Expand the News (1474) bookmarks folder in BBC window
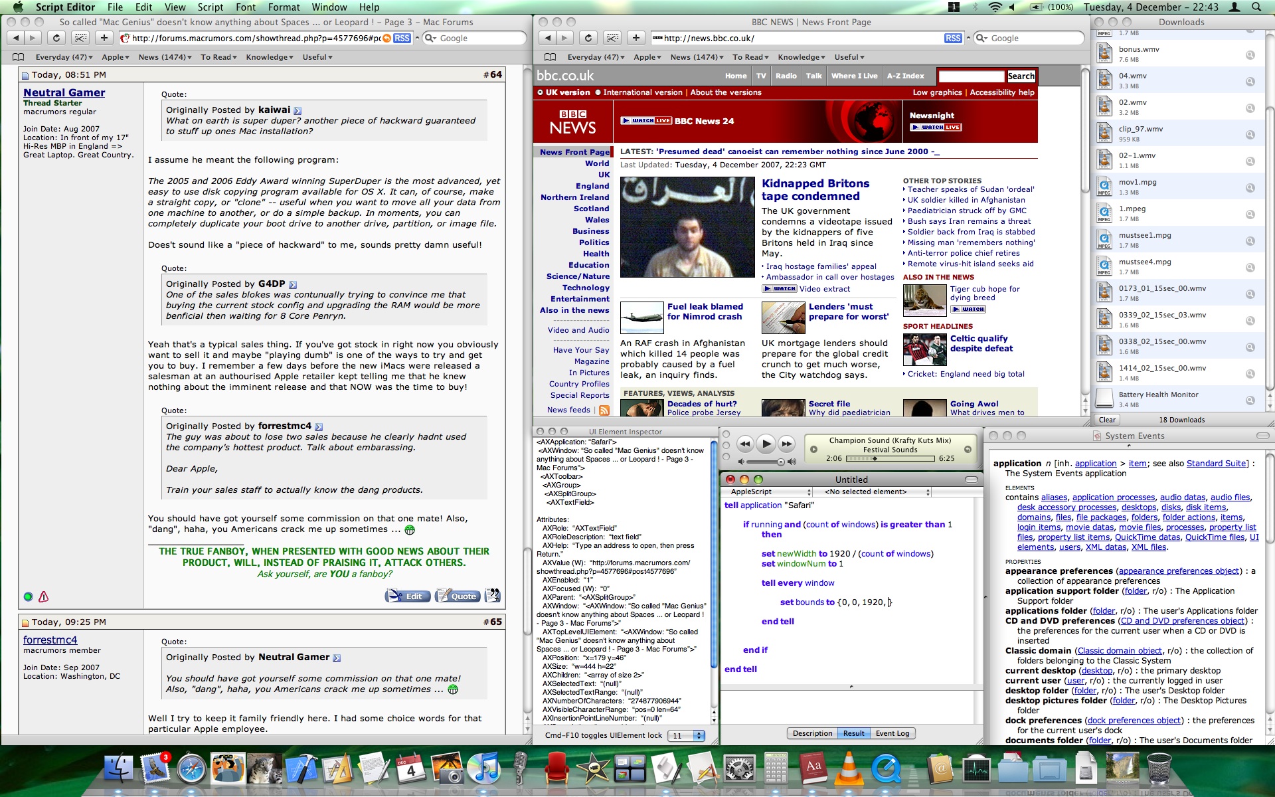1275x797 pixels. [697, 57]
